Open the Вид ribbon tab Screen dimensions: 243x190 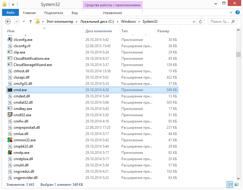(x=75, y=13)
